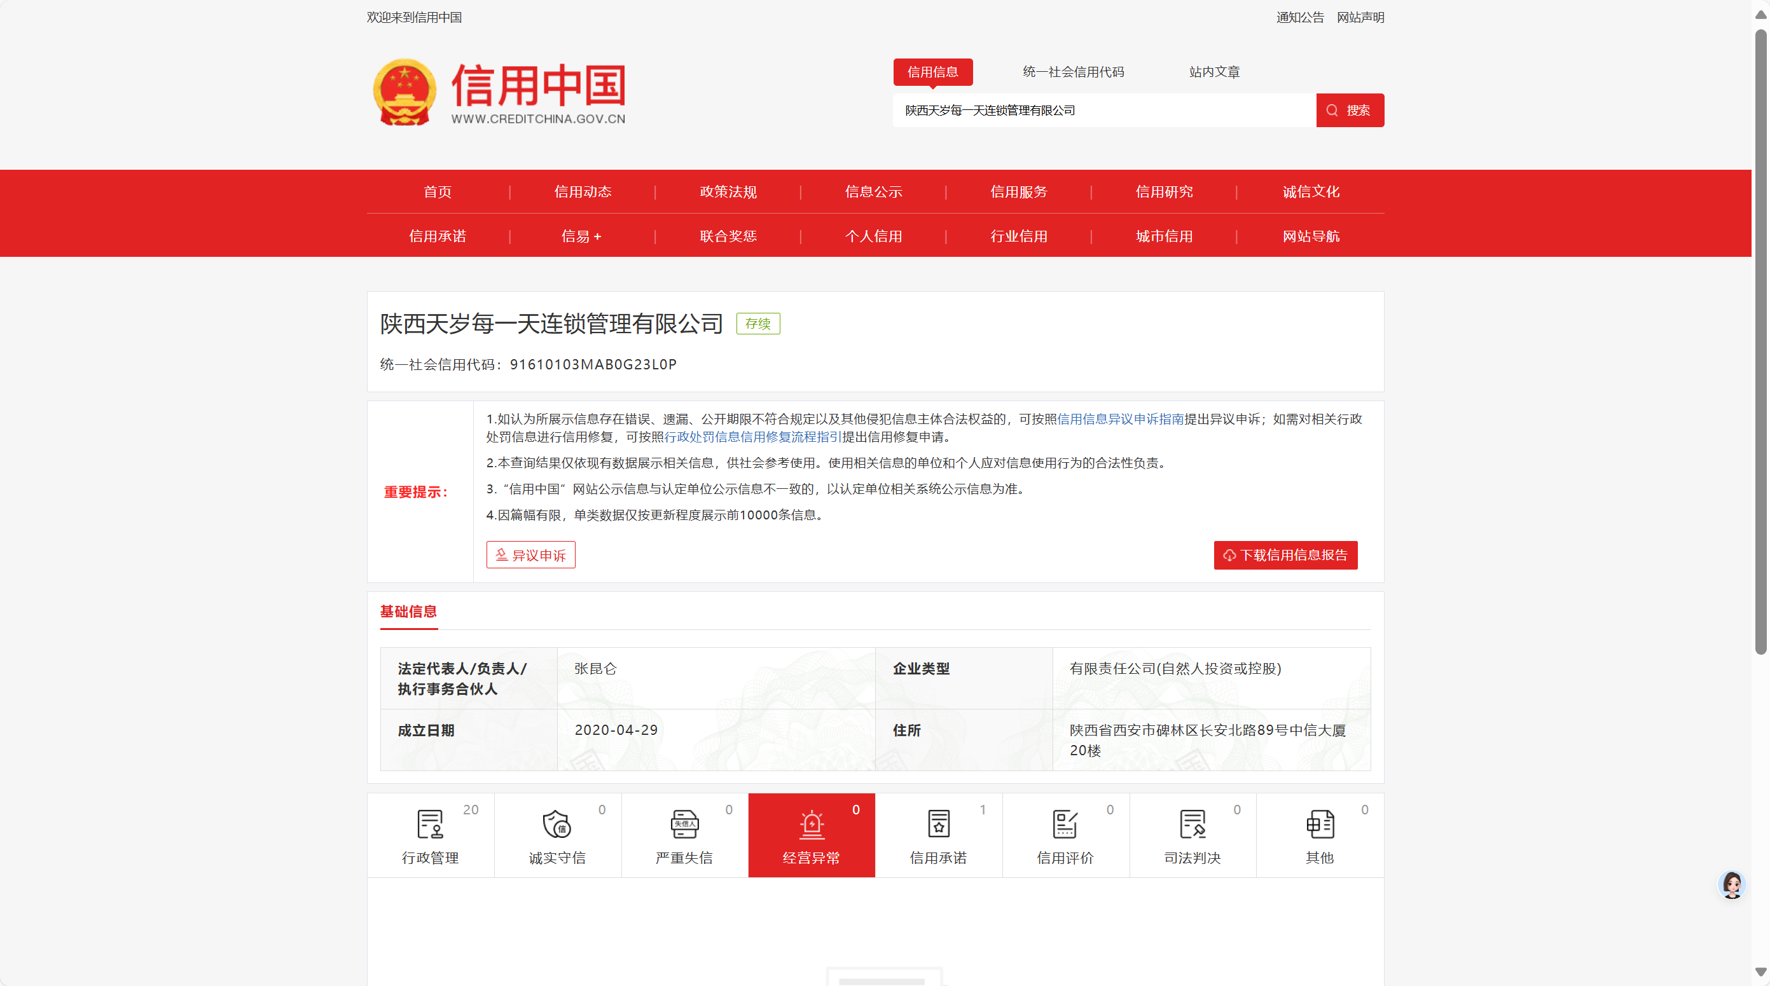Open 信用服务 menu item
The image size is (1770, 986).
[1019, 191]
